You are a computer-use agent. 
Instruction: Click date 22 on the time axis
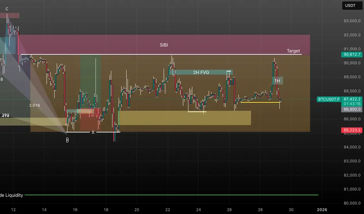168,210
